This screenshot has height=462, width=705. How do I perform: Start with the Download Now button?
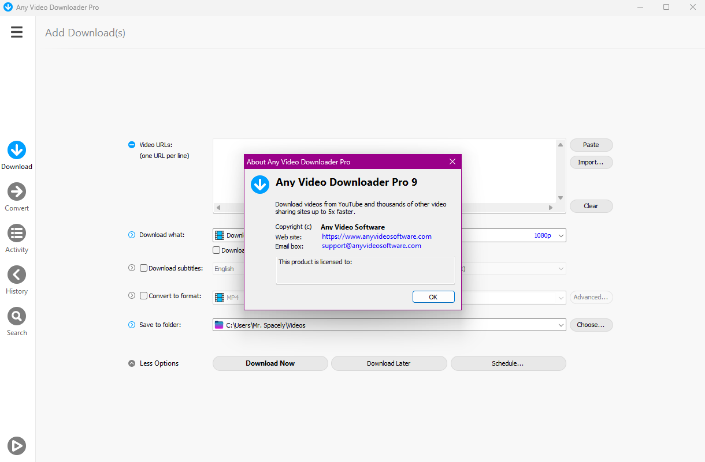pos(270,363)
